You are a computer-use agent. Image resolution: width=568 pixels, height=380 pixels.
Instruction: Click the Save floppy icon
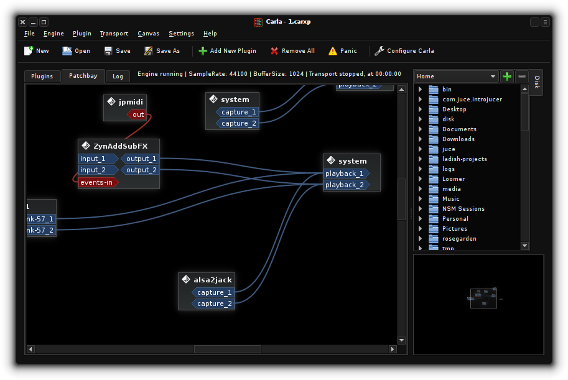(x=108, y=51)
